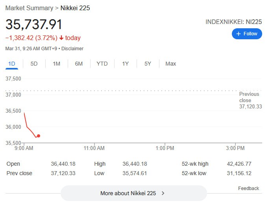Show the 1M chart range
The height and width of the screenshot is (203, 272).
pos(56,64)
